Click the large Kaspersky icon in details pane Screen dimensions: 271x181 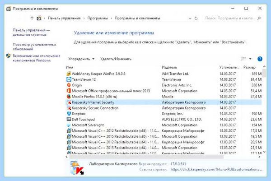77,168
